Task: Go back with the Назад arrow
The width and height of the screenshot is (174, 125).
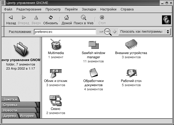Action: tap(11, 20)
